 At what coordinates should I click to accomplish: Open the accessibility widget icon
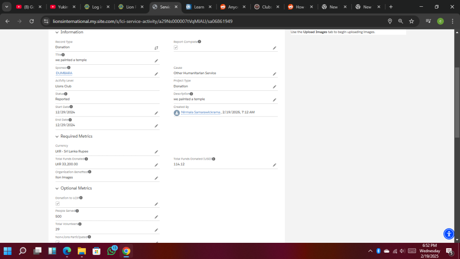pyautogui.click(x=449, y=234)
